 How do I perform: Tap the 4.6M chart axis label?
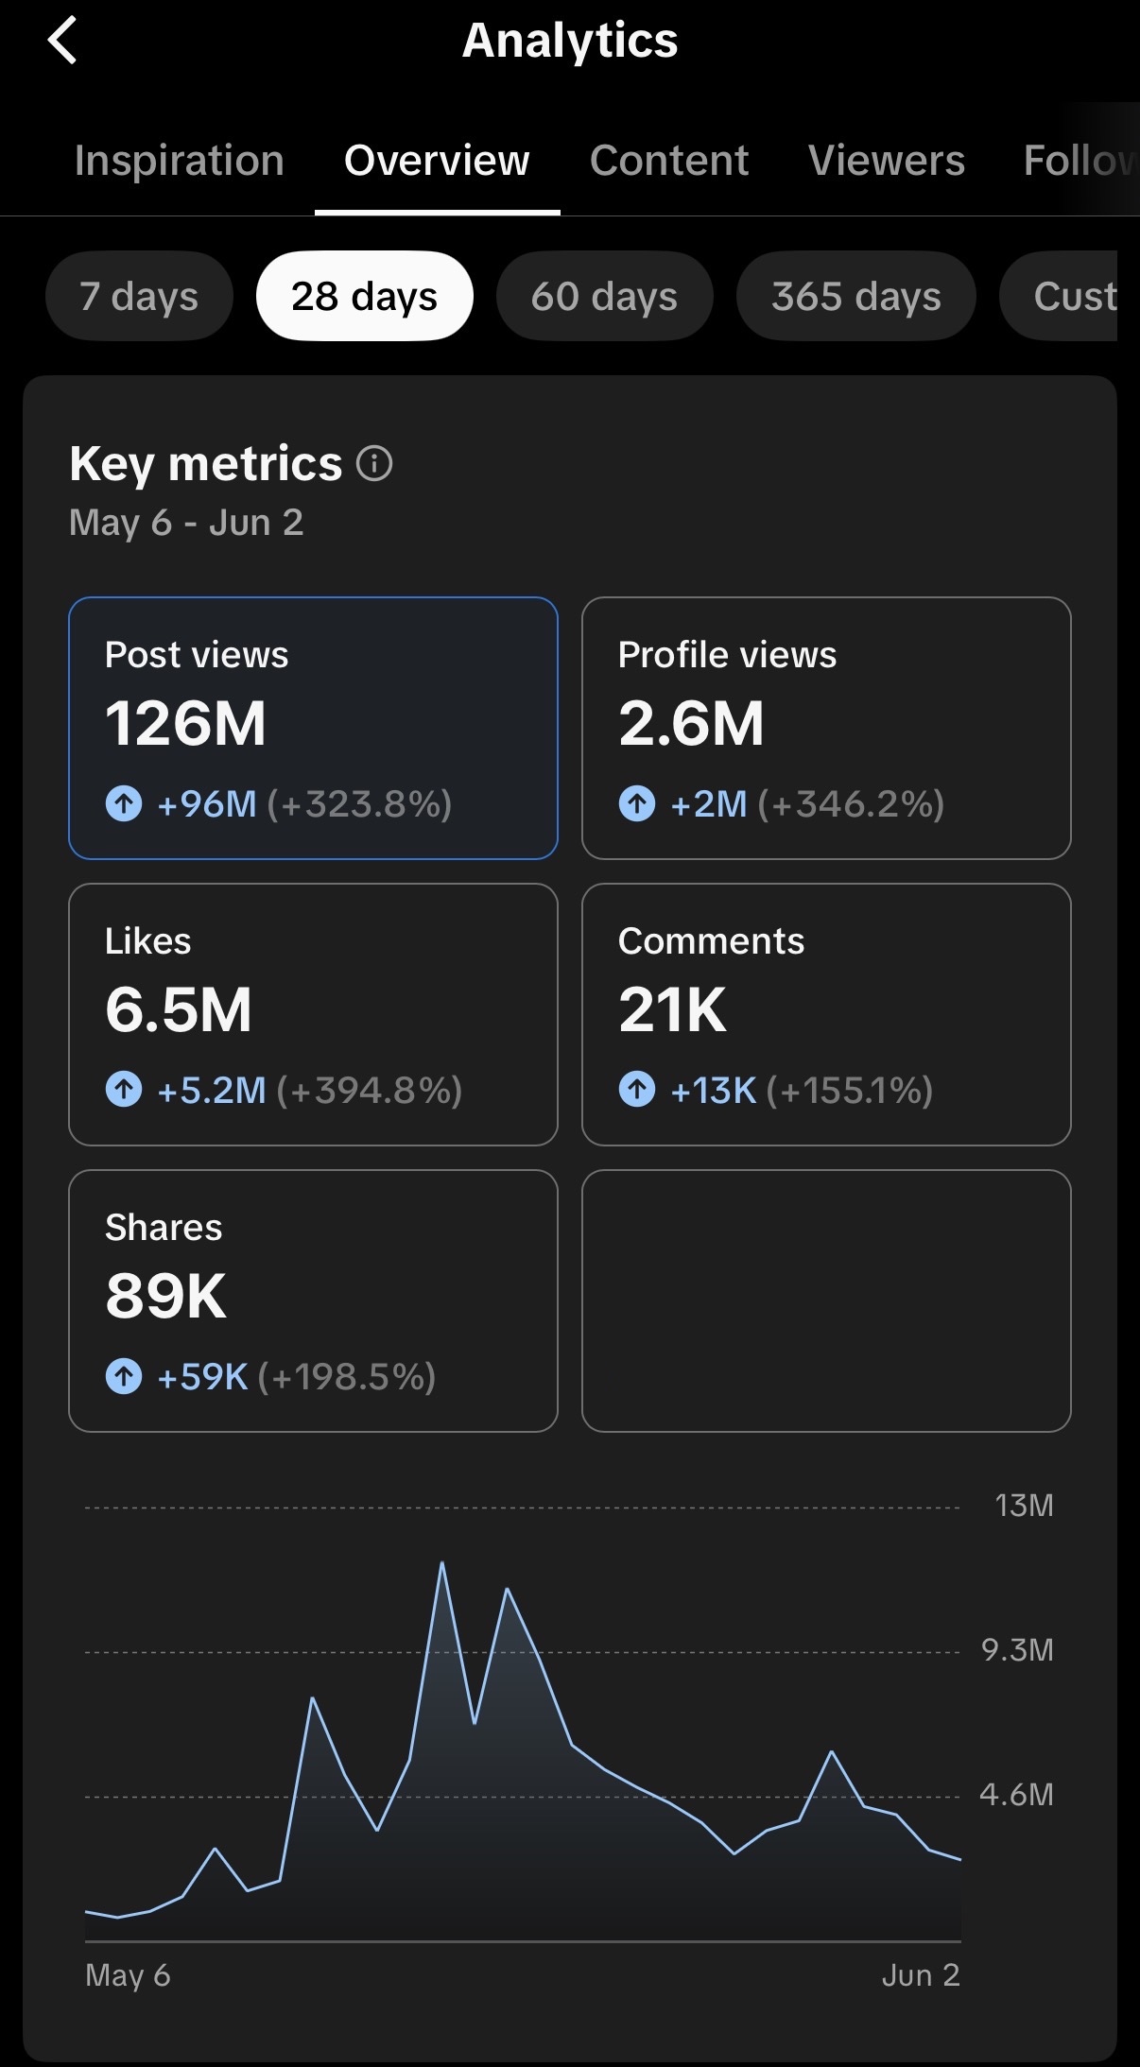tap(1016, 1795)
